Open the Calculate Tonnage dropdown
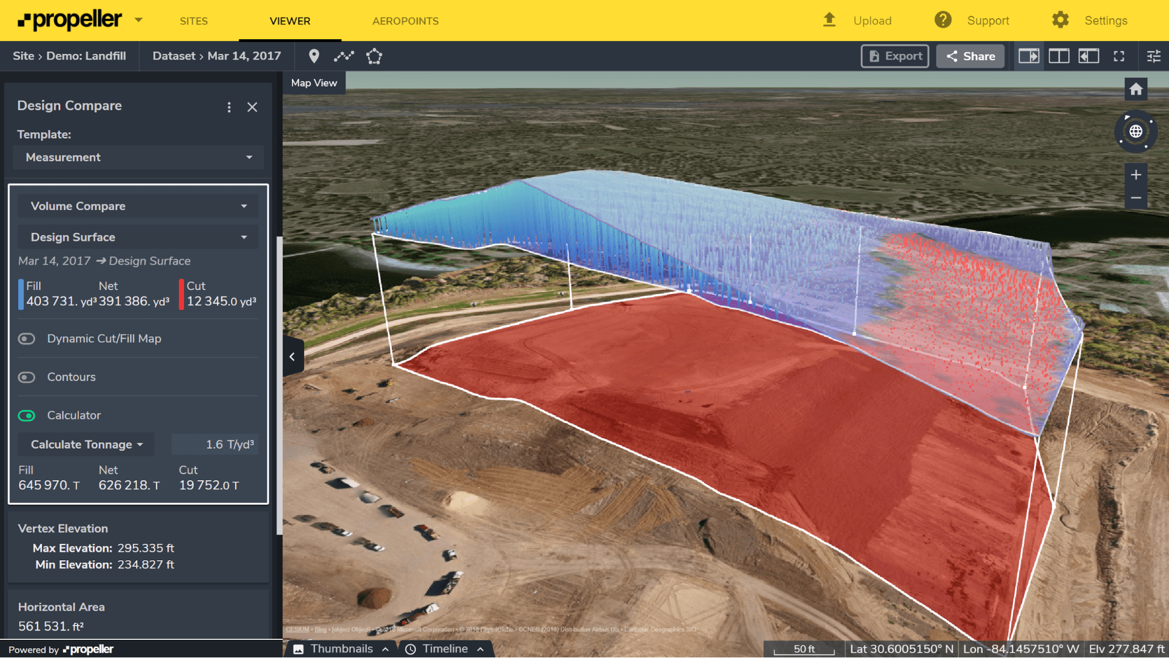Screen dimensions: 1169x658 click(x=85, y=444)
